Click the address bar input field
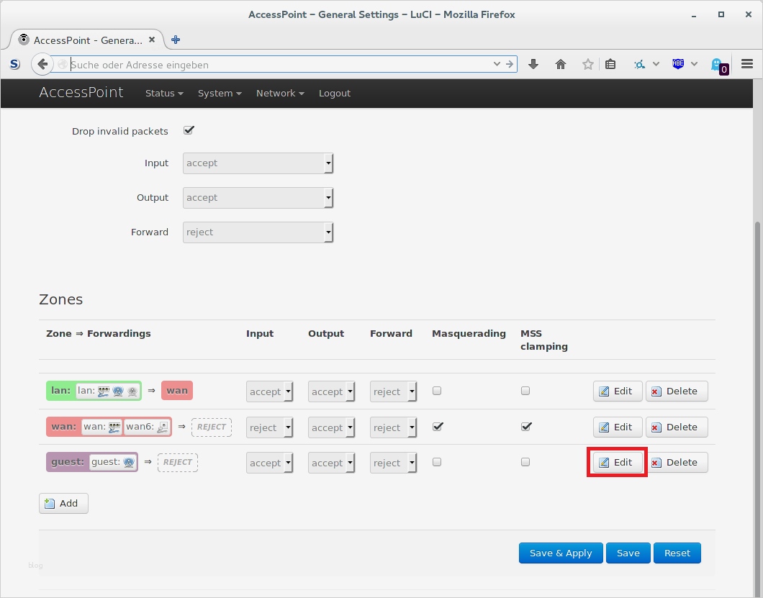The height and width of the screenshot is (598, 763). tap(281, 64)
